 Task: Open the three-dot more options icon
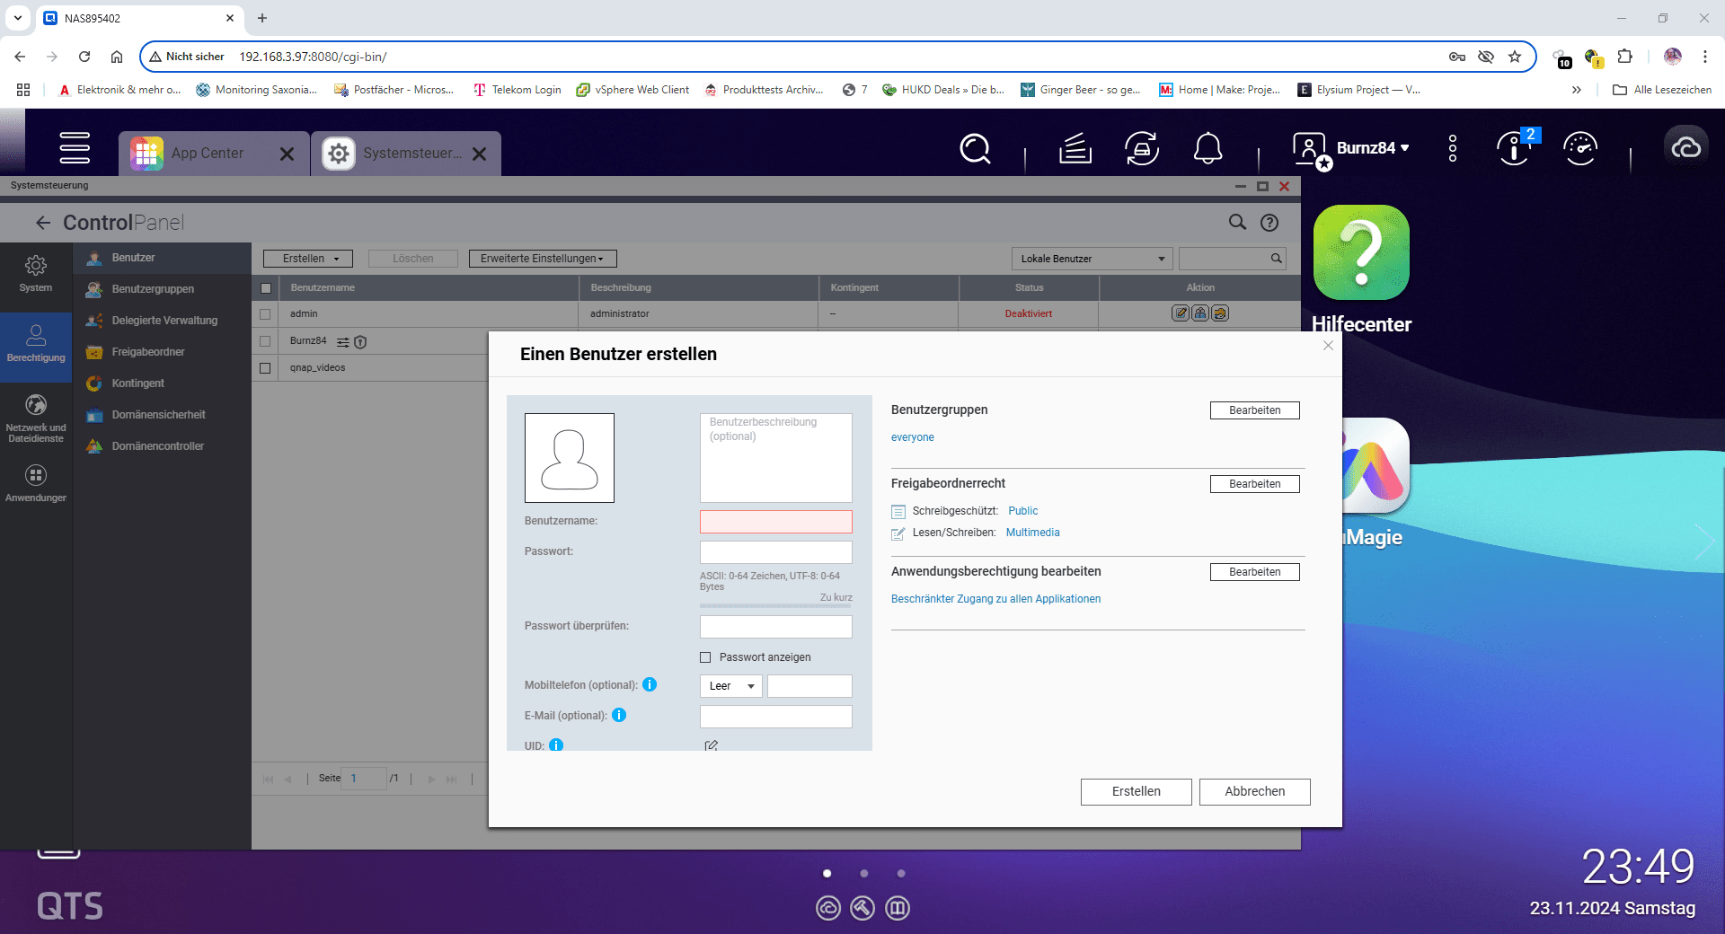point(1453,148)
